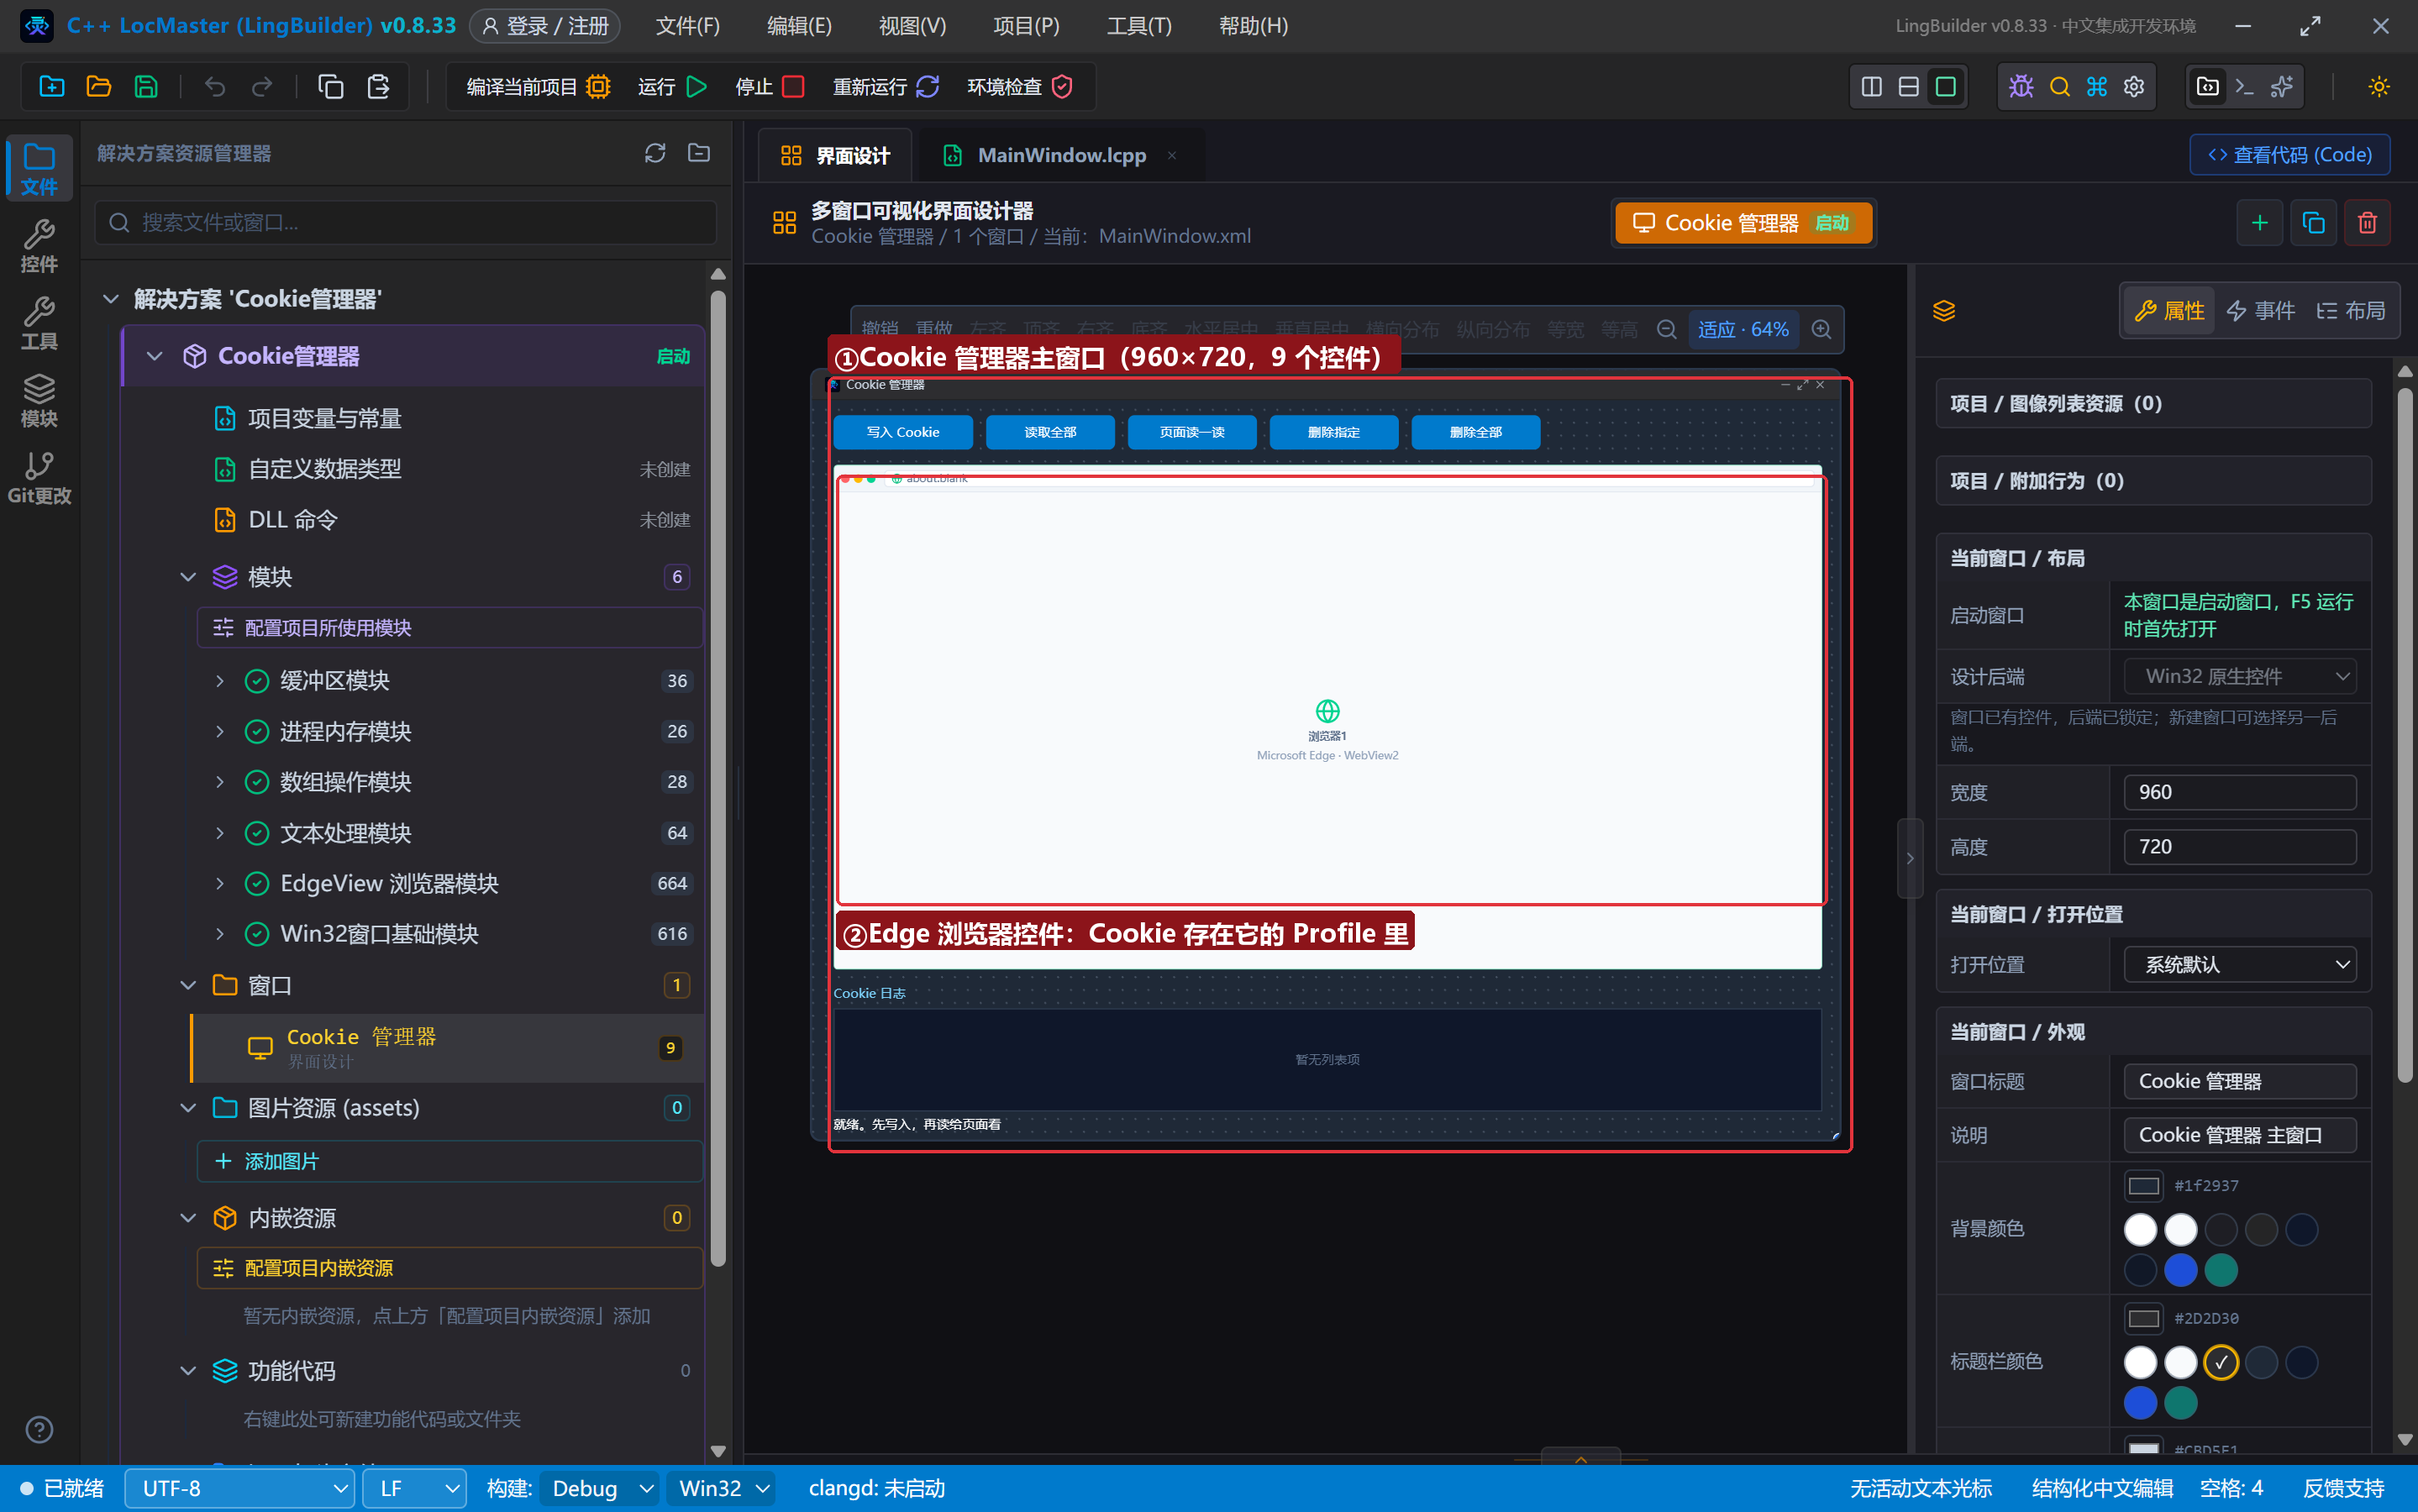Switch to the MainWindow.lcpp tab

1060,155
